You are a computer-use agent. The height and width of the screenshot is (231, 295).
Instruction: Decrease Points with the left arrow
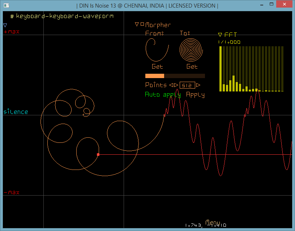(171, 85)
